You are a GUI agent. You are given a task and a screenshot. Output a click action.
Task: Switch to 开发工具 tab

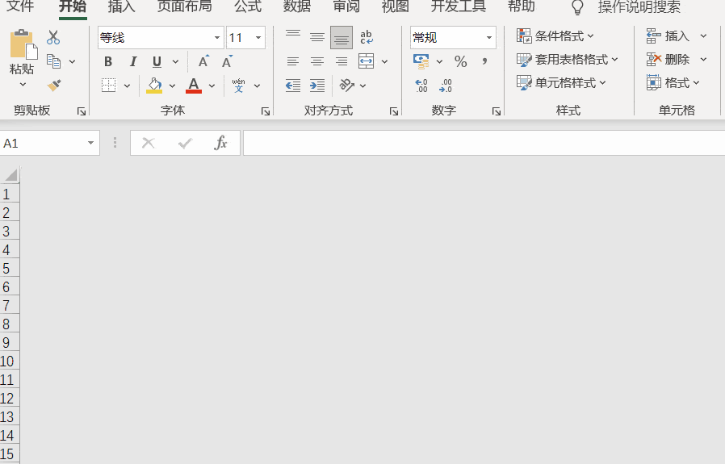[x=459, y=6]
